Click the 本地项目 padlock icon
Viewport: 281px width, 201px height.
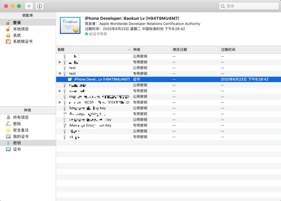(x=8, y=29)
